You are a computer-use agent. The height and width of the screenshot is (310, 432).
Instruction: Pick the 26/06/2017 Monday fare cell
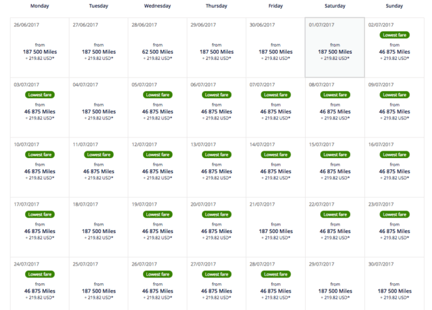[x=40, y=48]
